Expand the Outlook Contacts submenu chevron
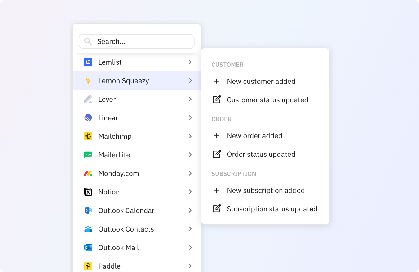Viewport: 419px width, 272px height. (190, 229)
